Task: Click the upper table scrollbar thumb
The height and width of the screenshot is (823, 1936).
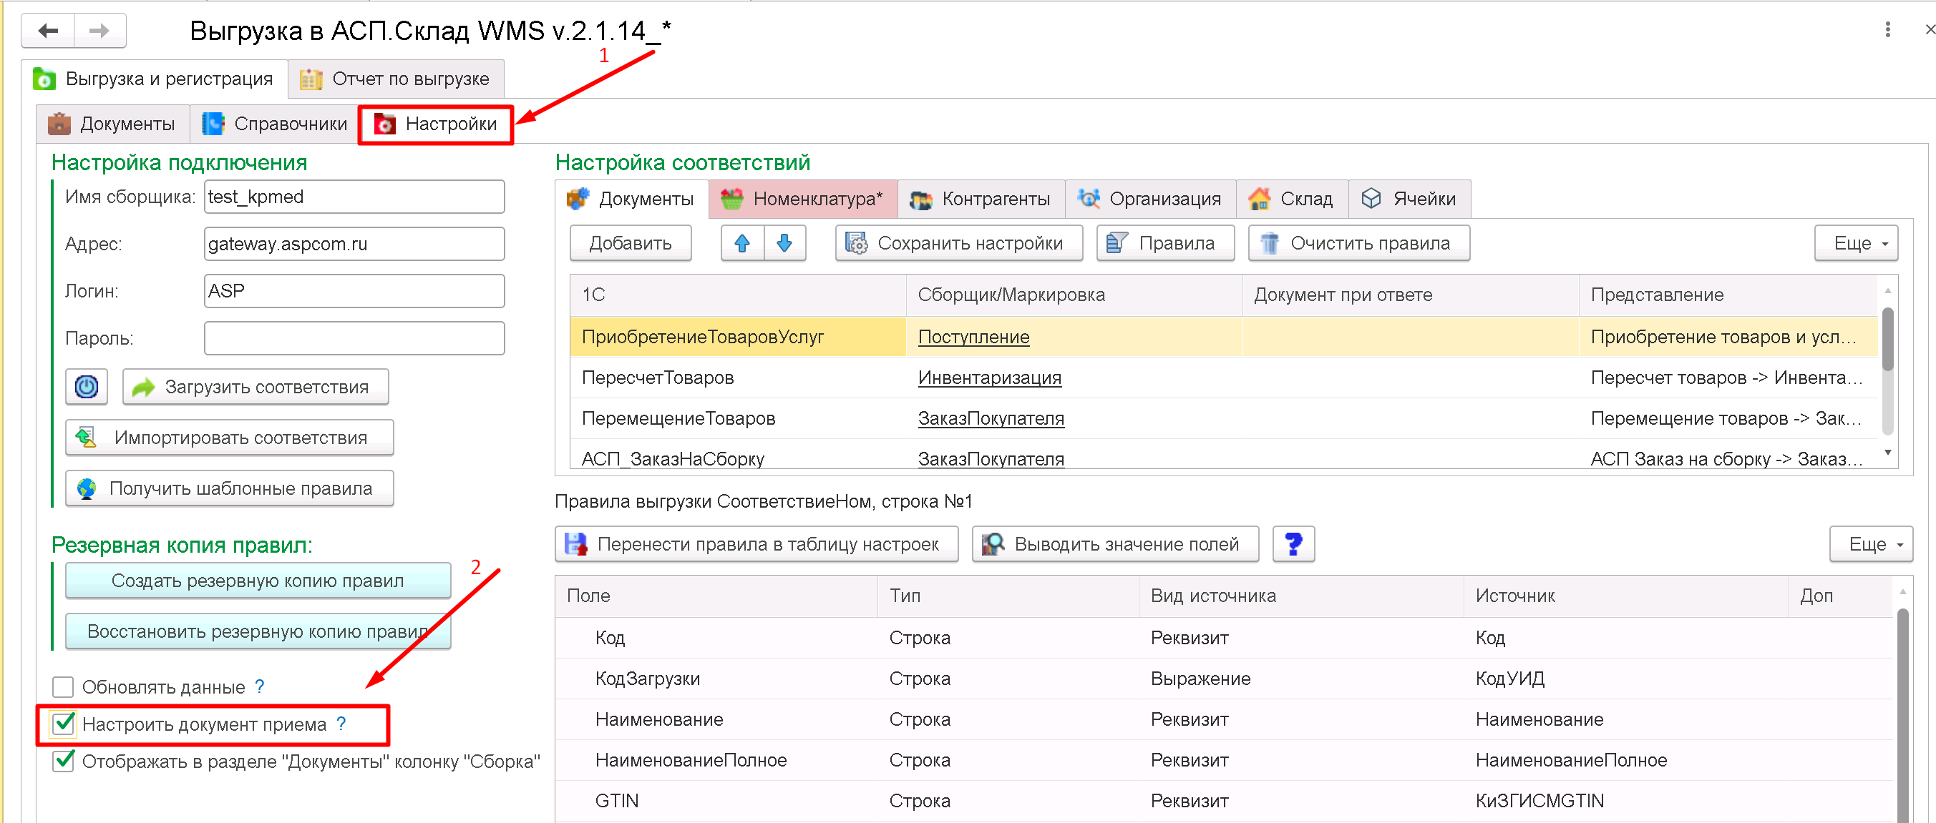Action: point(1887,338)
